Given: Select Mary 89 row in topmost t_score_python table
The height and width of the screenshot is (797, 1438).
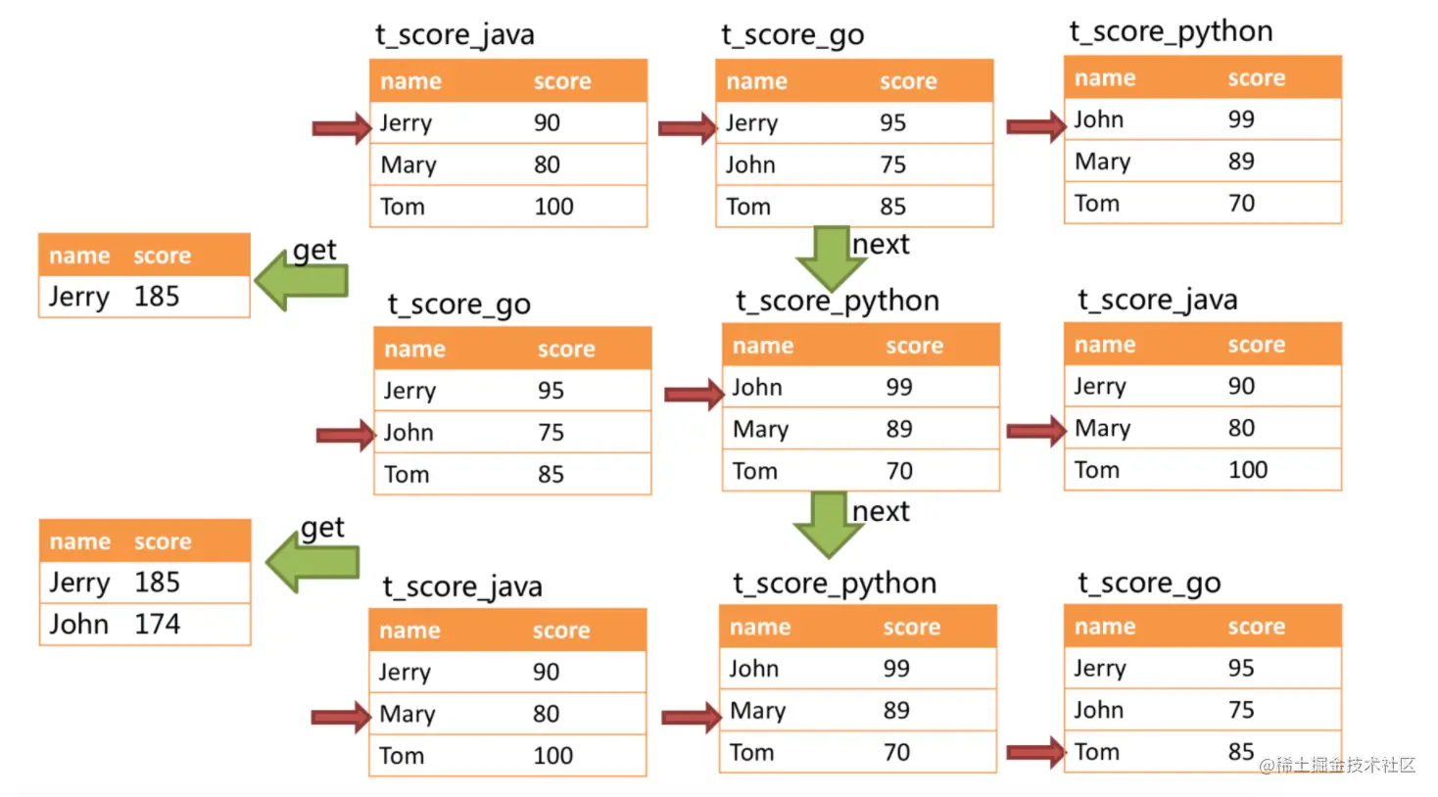Looking at the screenshot, I should [x=1202, y=162].
